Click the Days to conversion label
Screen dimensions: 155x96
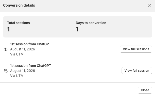[91, 23]
